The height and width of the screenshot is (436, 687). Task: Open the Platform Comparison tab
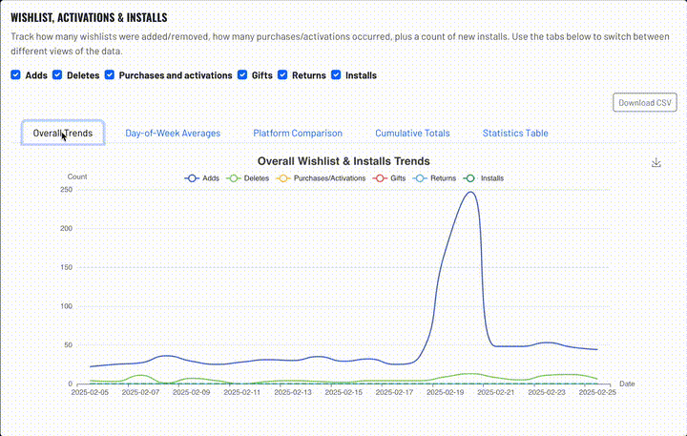tap(298, 134)
